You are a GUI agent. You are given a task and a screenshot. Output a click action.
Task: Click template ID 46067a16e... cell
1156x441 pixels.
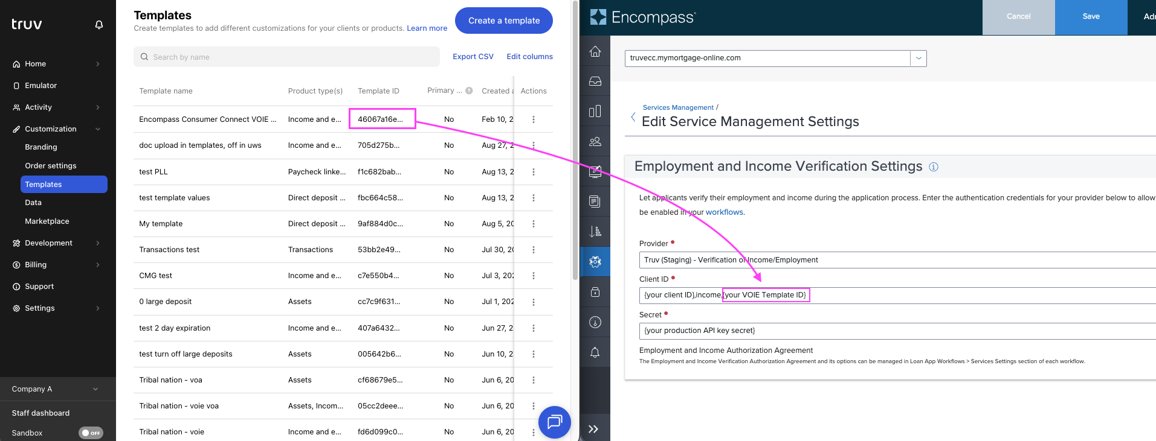(380, 119)
